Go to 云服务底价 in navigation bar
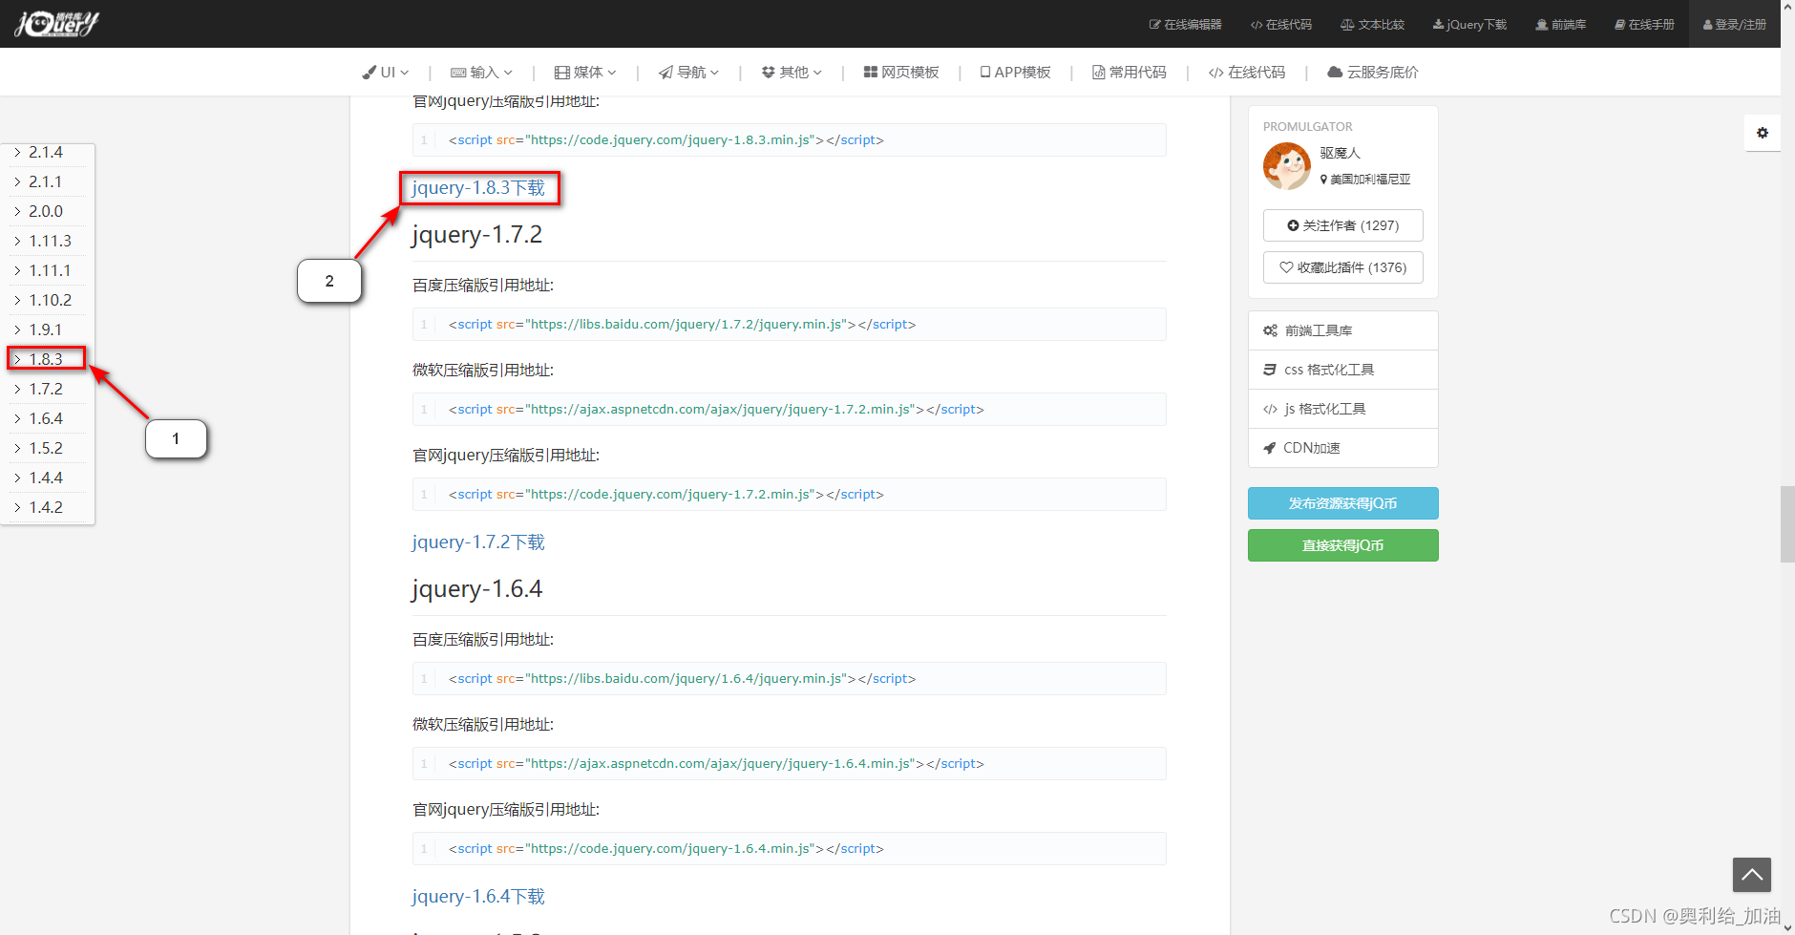The width and height of the screenshot is (1795, 935). (x=1373, y=73)
